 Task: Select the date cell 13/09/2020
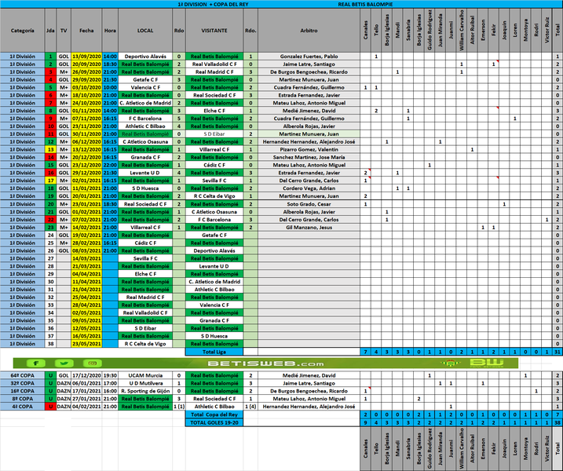(x=86, y=57)
